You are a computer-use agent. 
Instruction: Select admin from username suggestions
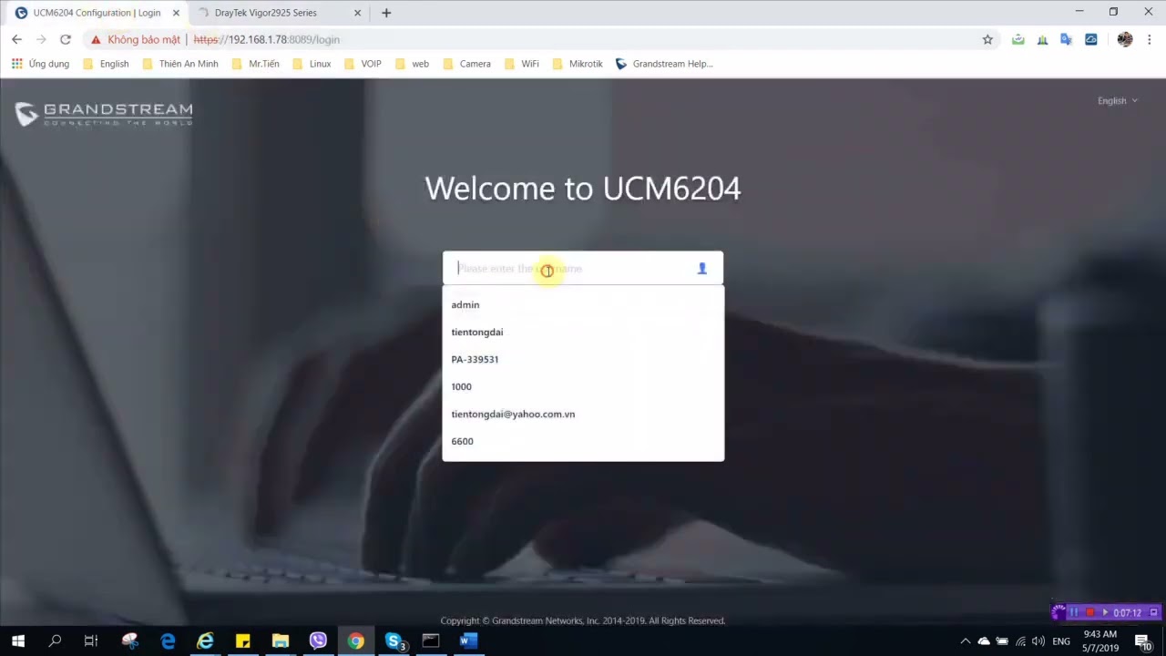[x=583, y=304]
